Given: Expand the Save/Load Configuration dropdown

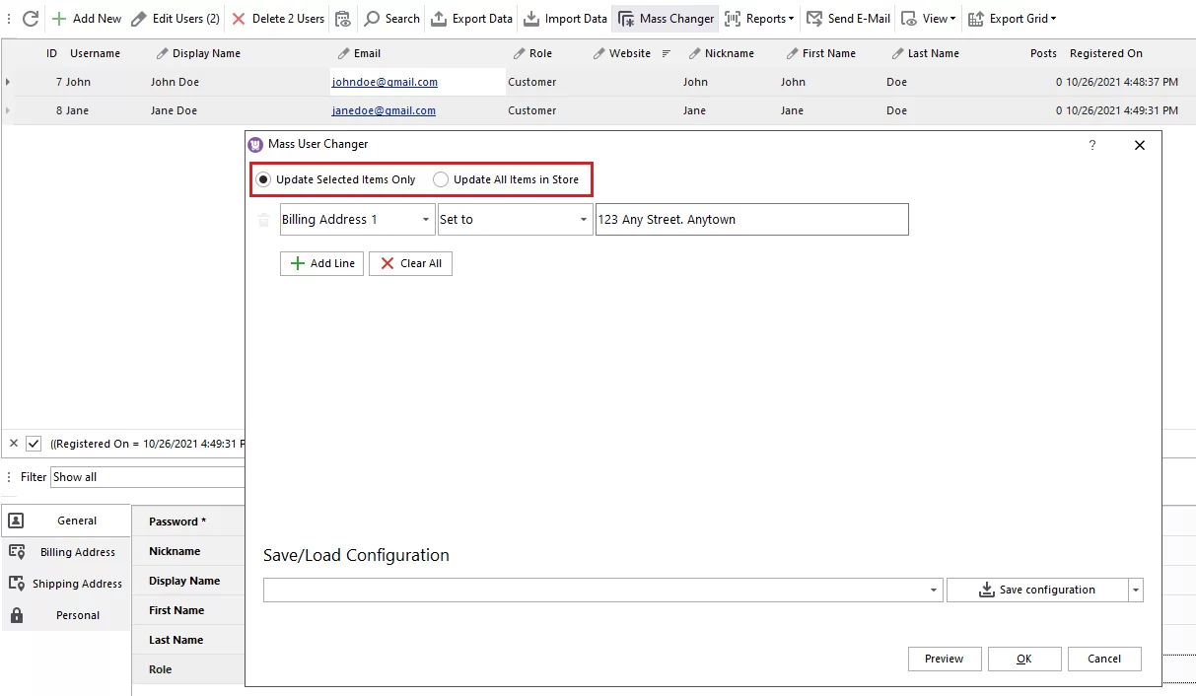Looking at the screenshot, I should (x=932, y=589).
